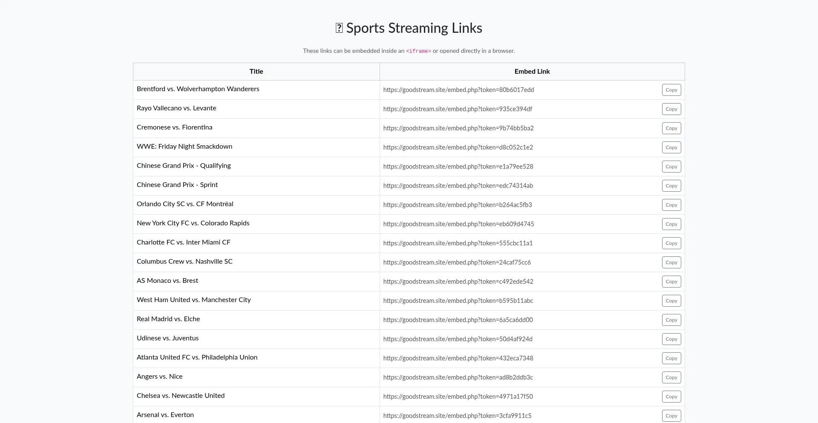Select Chinese Grand Prix - Sprint title

pyautogui.click(x=177, y=185)
